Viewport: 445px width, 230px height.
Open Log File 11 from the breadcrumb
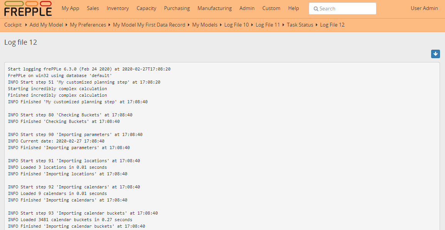click(268, 25)
